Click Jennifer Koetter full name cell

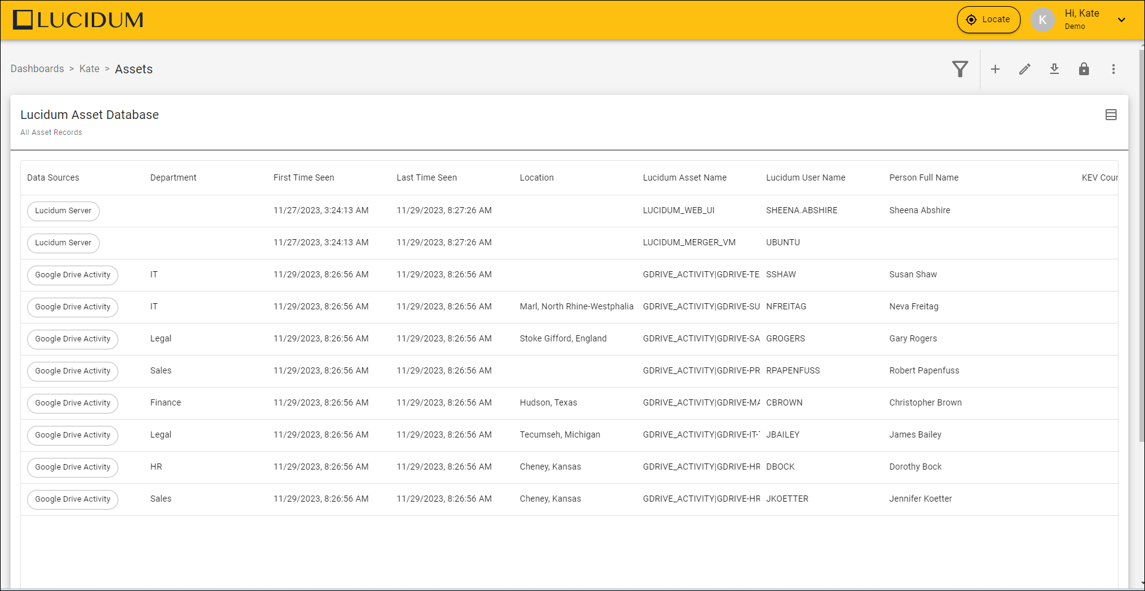pyautogui.click(x=920, y=499)
